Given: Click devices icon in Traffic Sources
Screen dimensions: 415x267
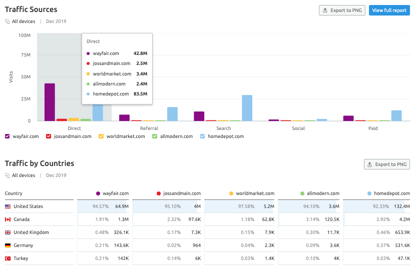Looking at the screenshot, I should pyautogui.click(x=8, y=21).
